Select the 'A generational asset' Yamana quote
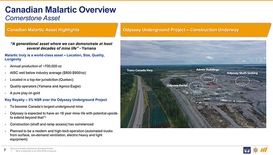 61,46
